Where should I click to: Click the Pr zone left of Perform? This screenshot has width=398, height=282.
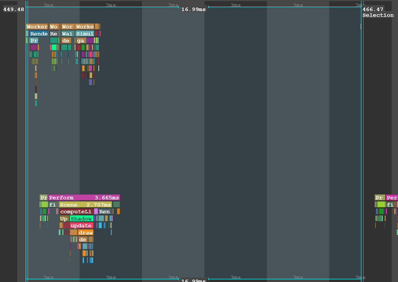coord(44,197)
